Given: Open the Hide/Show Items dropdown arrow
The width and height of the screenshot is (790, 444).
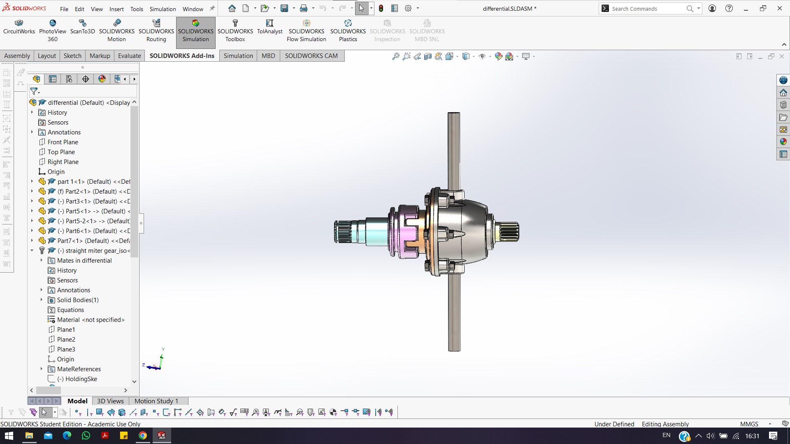Looking at the screenshot, I should coord(490,57).
